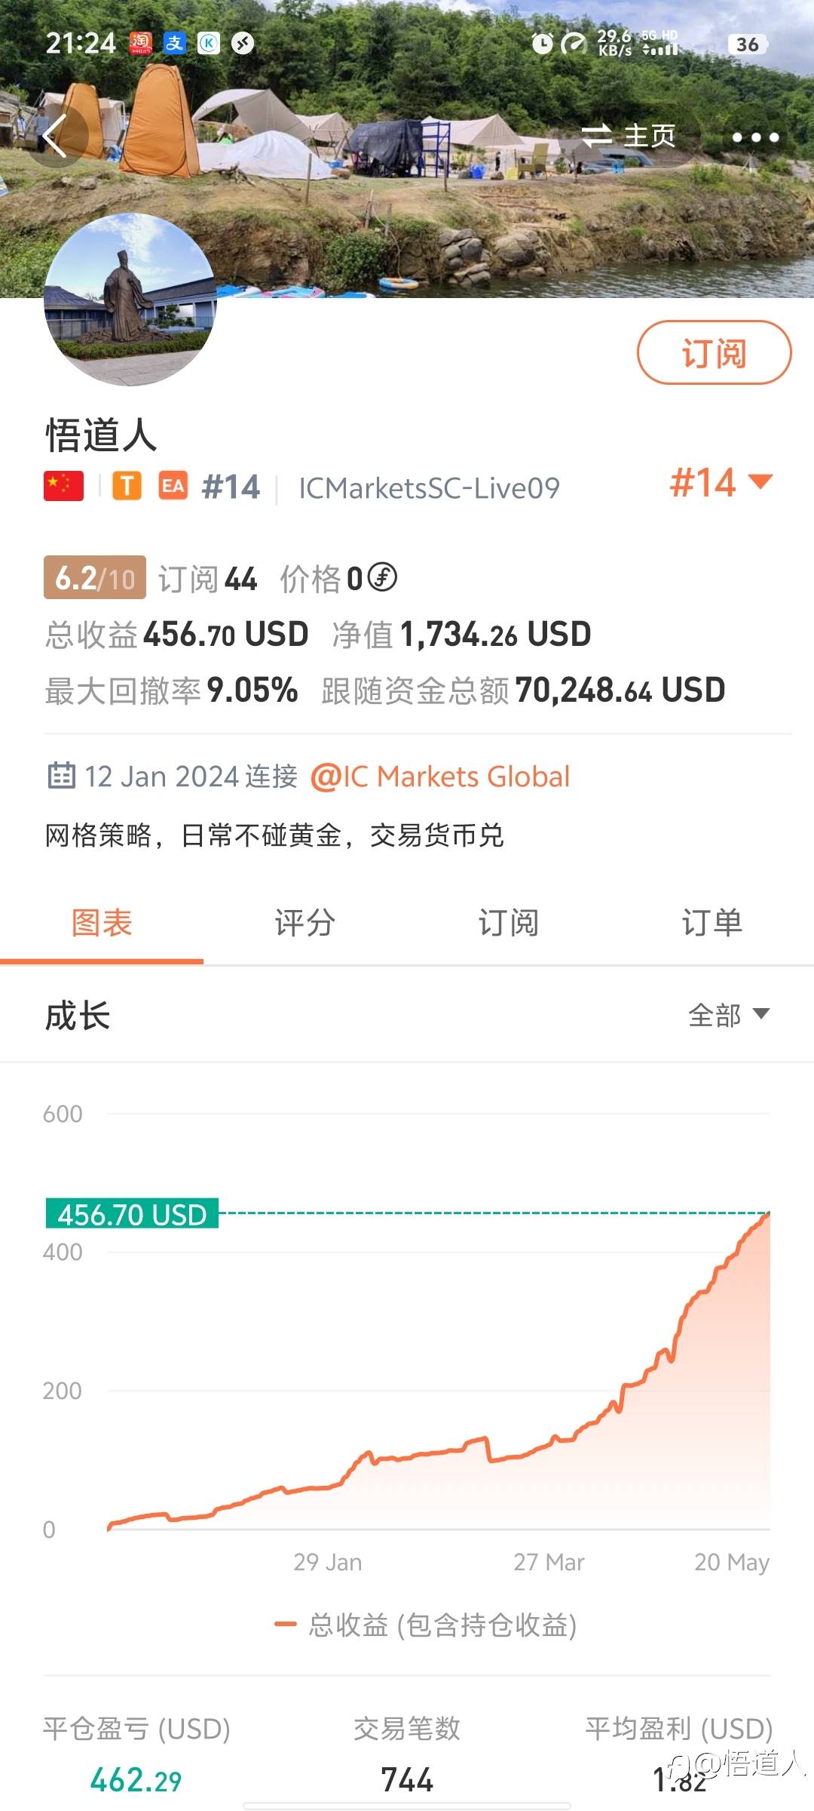Tap the statue profile avatar

(130, 300)
